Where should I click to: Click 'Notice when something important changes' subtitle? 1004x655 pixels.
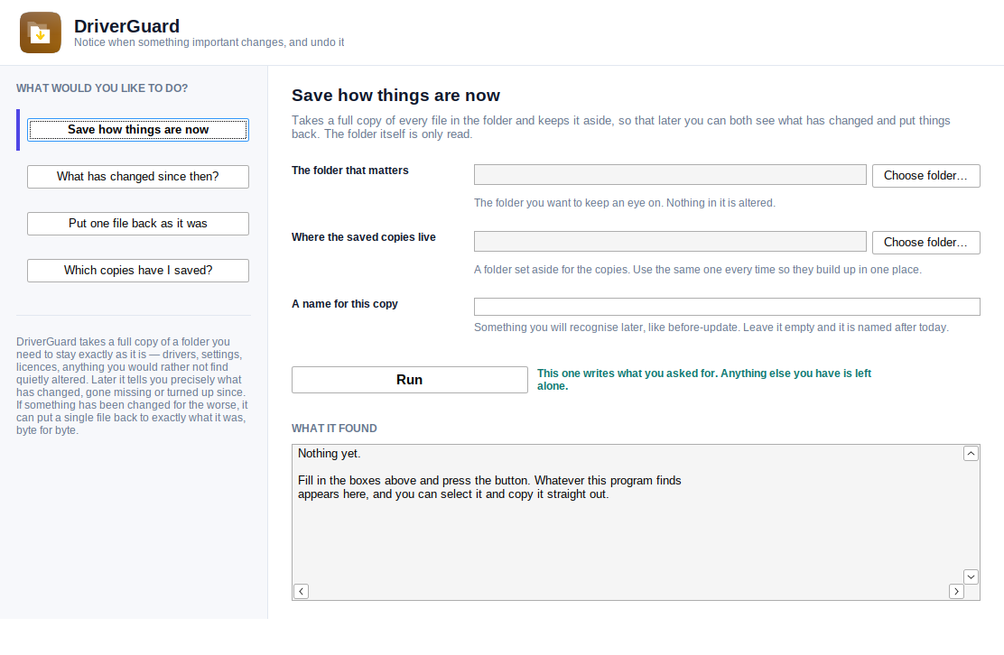(x=209, y=42)
